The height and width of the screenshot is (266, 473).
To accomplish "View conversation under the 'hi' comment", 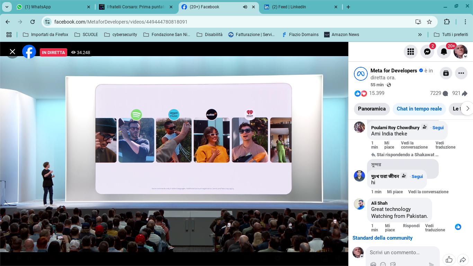I will click(x=428, y=192).
